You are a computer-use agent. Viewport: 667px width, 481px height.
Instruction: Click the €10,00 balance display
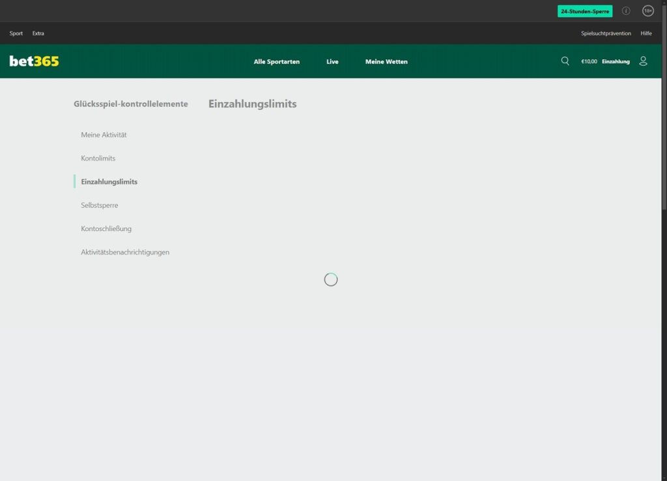click(x=589, y=62)
